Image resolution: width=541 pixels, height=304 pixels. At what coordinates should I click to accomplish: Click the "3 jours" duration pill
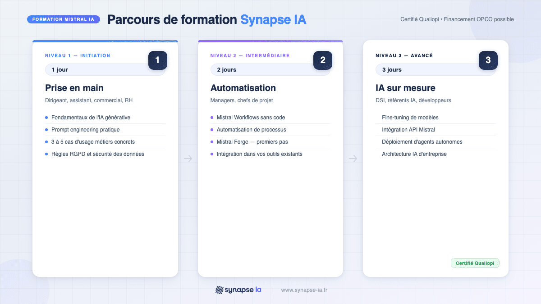coord(436,70)
